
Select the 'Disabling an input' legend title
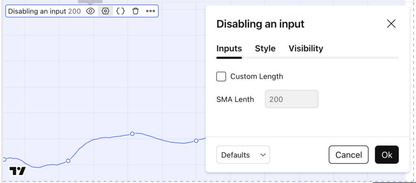click(37, 11)
